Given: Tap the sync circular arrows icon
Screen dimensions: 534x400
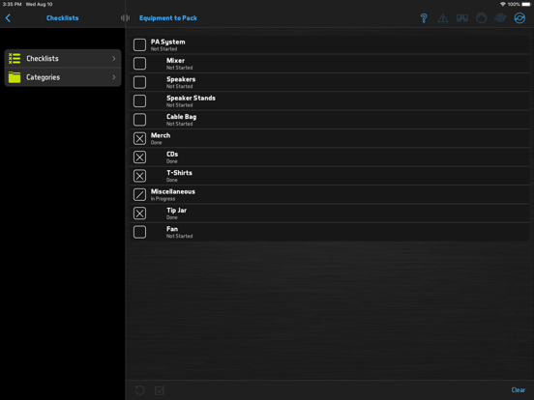Looking at the screenshot, I should click(519, 18).
